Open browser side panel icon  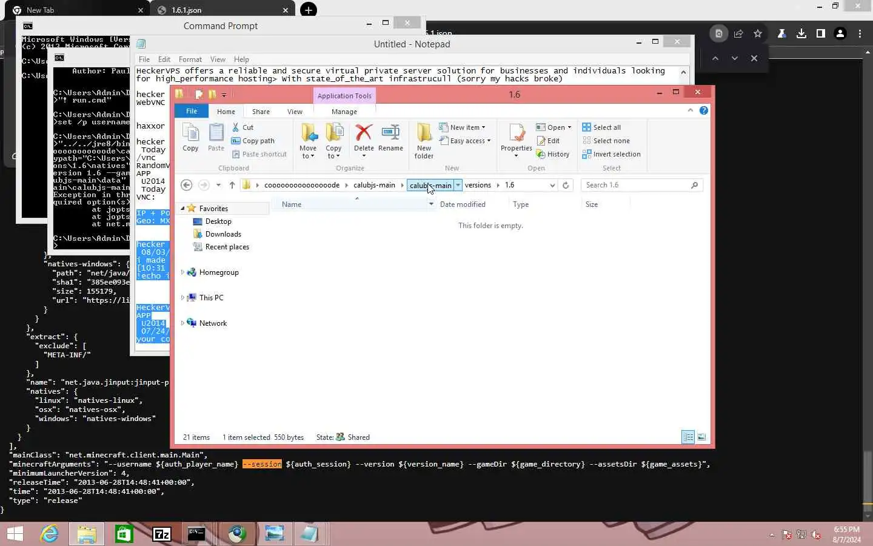point(821,34)
